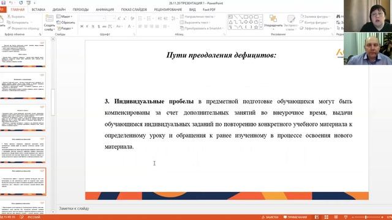392x220 pixels.
Task: Open the Упорядочить arrange menu
Action: 273,23
